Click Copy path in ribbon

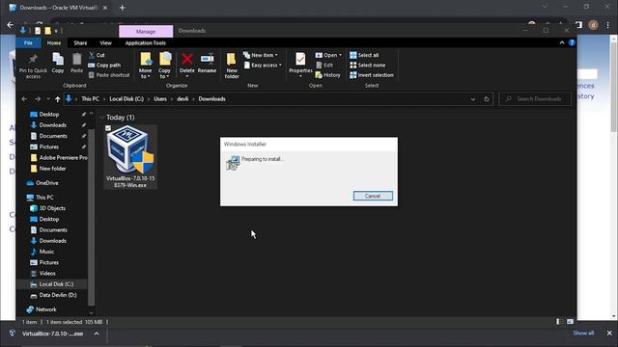(104, 65)
